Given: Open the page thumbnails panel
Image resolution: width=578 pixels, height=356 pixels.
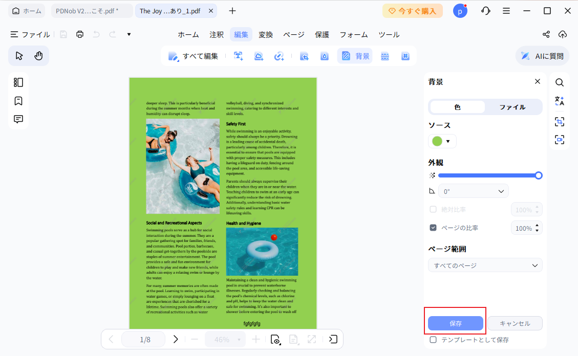Looking at the screenshot, I should tap(18, 82).
